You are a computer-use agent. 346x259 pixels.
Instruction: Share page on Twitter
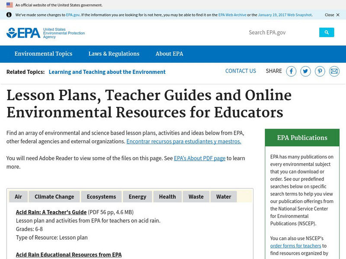306,71
